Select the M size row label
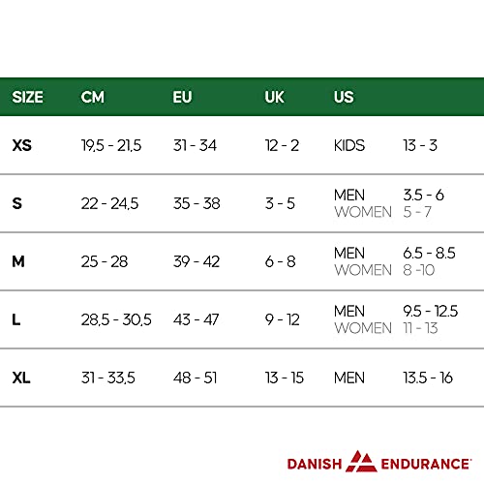 18,261
